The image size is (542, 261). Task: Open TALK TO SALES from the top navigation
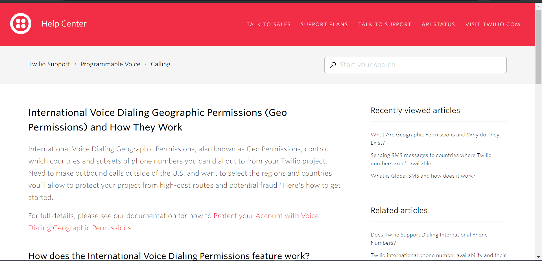(x=268, y=25)
